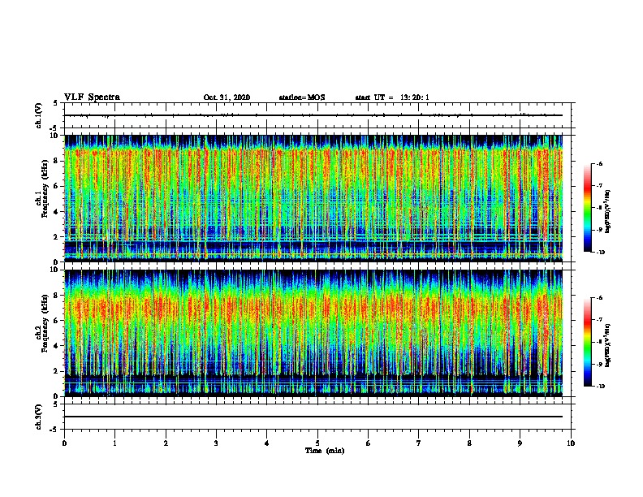Click the time axis tick label "5"

317,443
